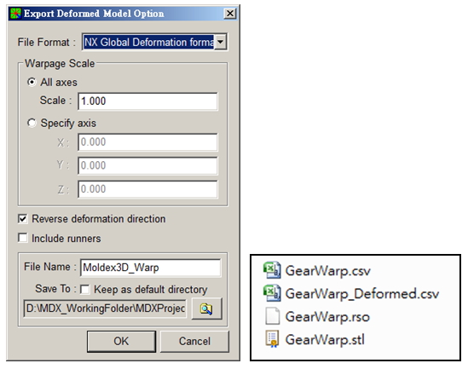468x369 pixels.
Task: Click the GearWarp_Deformed.csv file icon
Action: pos(272,293)
